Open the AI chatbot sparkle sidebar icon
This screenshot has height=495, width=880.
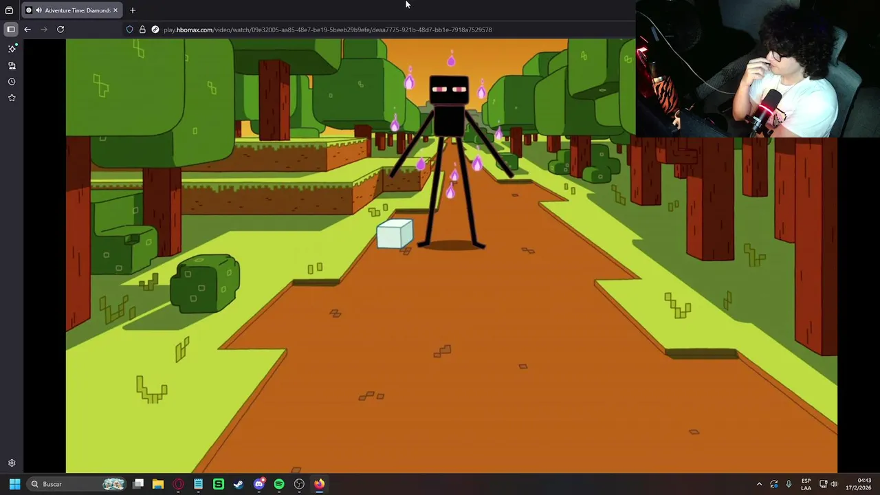[x=12, y=49]
